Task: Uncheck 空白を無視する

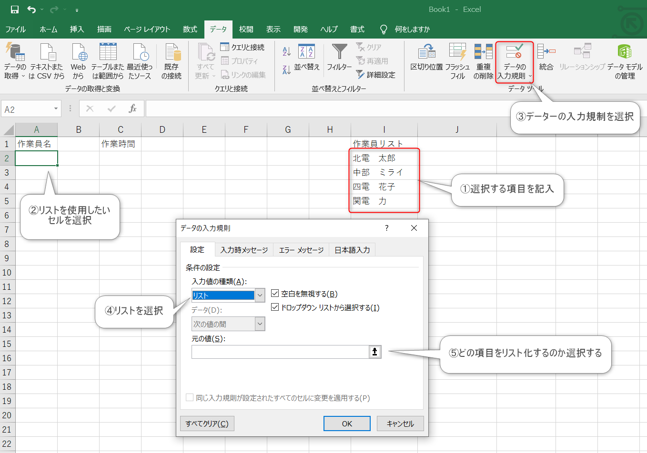Action: [x=275, y=293]
